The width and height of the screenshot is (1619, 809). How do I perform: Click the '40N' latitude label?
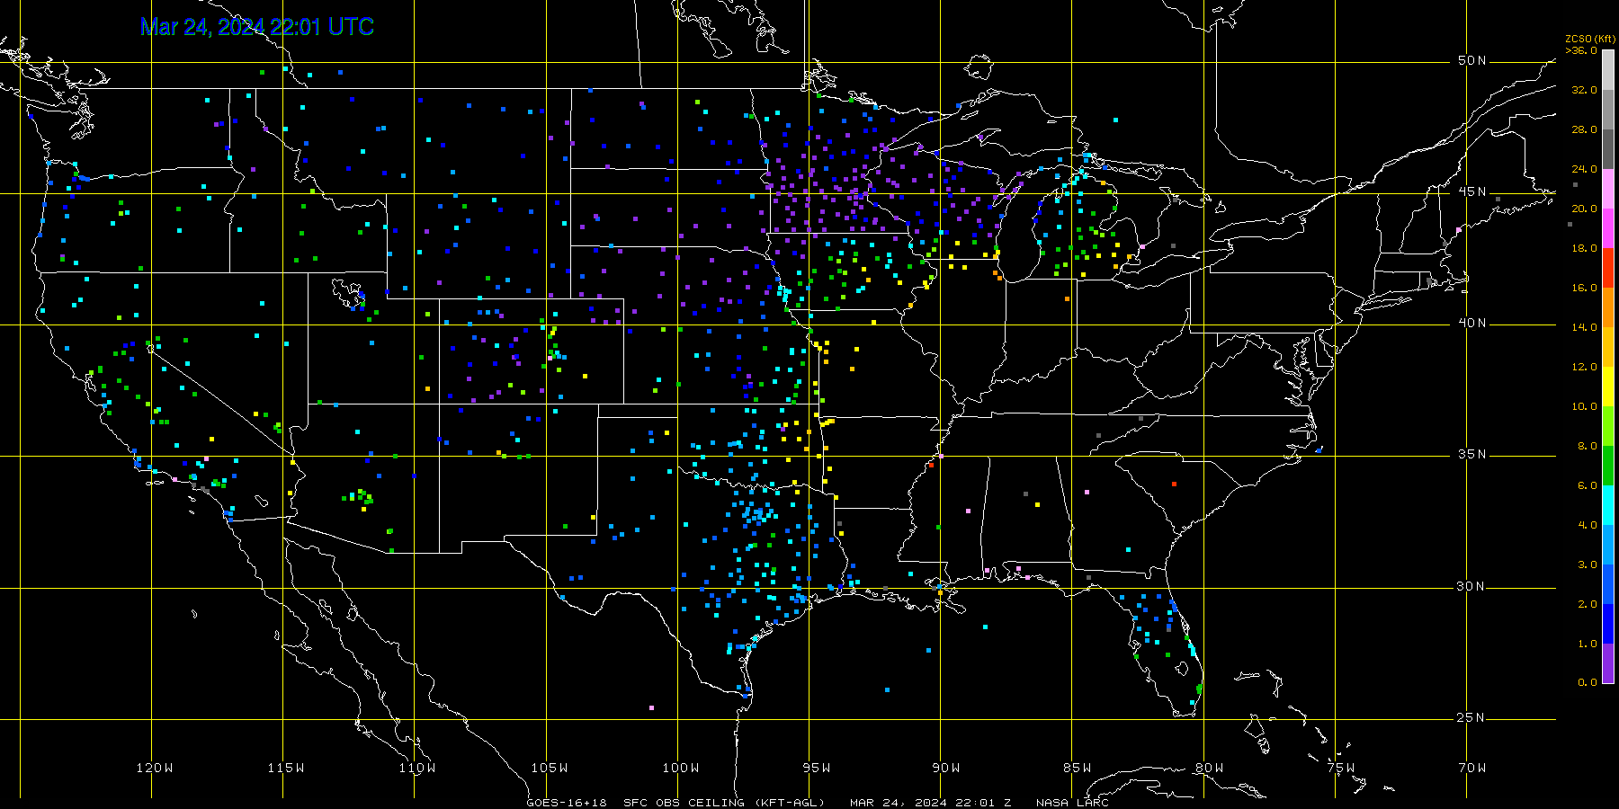[1472, 324]
